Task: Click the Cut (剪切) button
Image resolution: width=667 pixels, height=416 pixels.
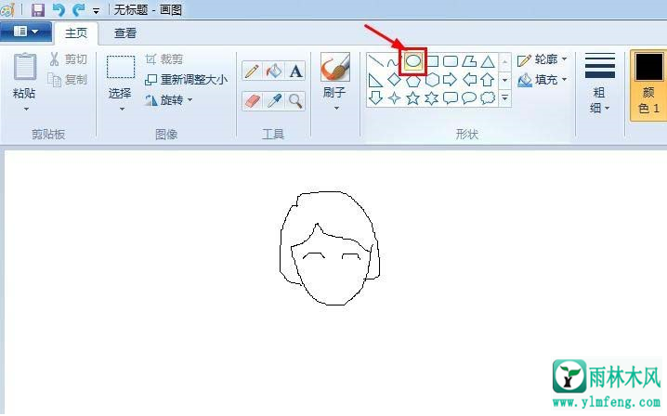Action: (x=69, y=59)
